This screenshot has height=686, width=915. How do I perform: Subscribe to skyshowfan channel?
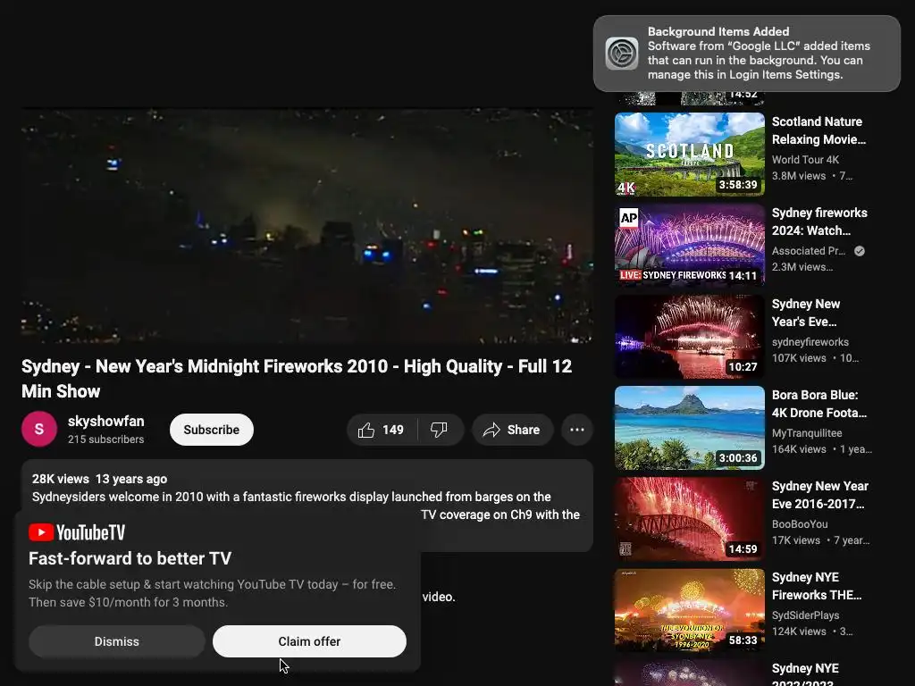pos(211,430)
